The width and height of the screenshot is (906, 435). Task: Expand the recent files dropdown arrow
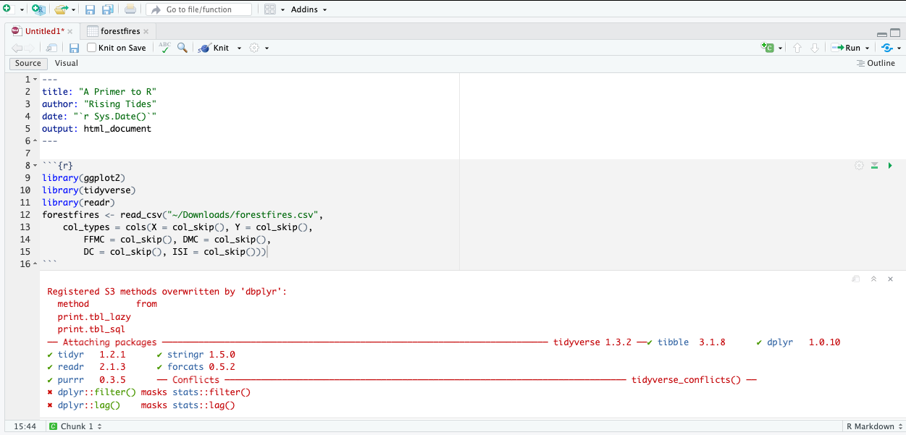pyautogui.click(x=74, y=10)
